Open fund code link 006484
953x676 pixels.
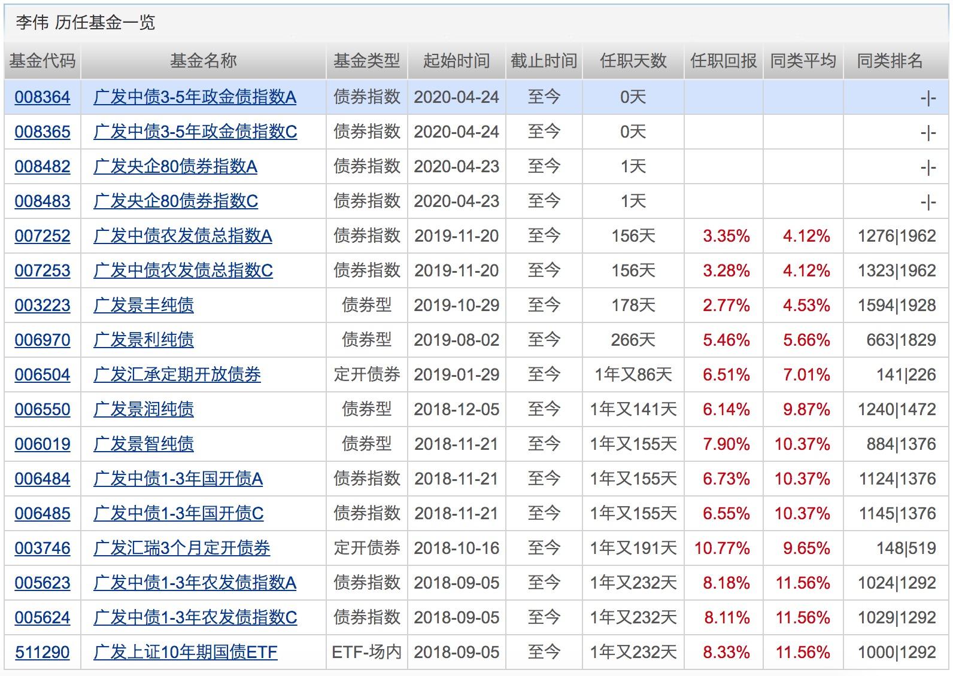pyautogui.click(x=43, y=479)
